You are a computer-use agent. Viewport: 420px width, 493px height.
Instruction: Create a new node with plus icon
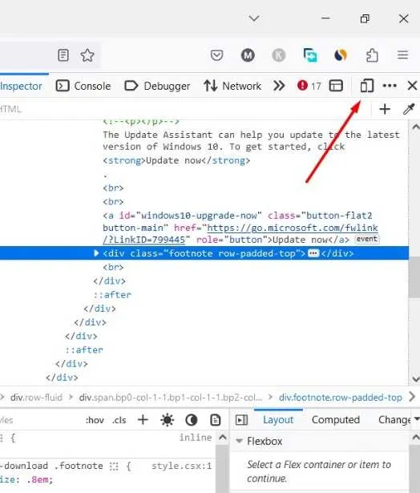385,109
